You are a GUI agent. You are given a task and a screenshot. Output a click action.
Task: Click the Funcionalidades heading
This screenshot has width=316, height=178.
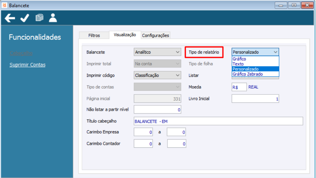[35, 37]
